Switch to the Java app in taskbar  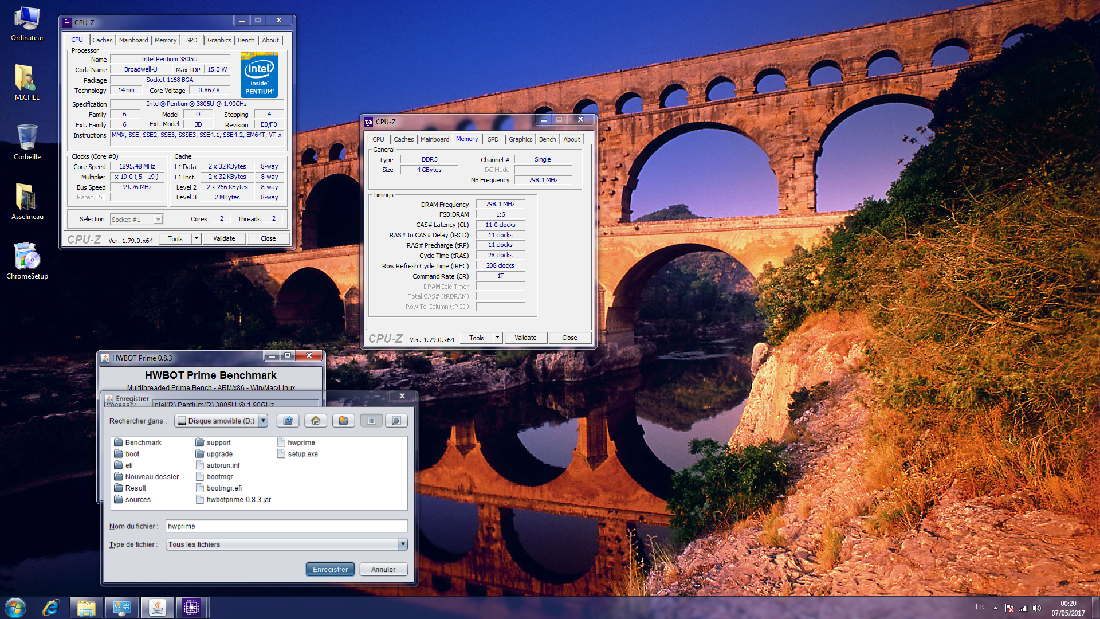pos(157,608)
